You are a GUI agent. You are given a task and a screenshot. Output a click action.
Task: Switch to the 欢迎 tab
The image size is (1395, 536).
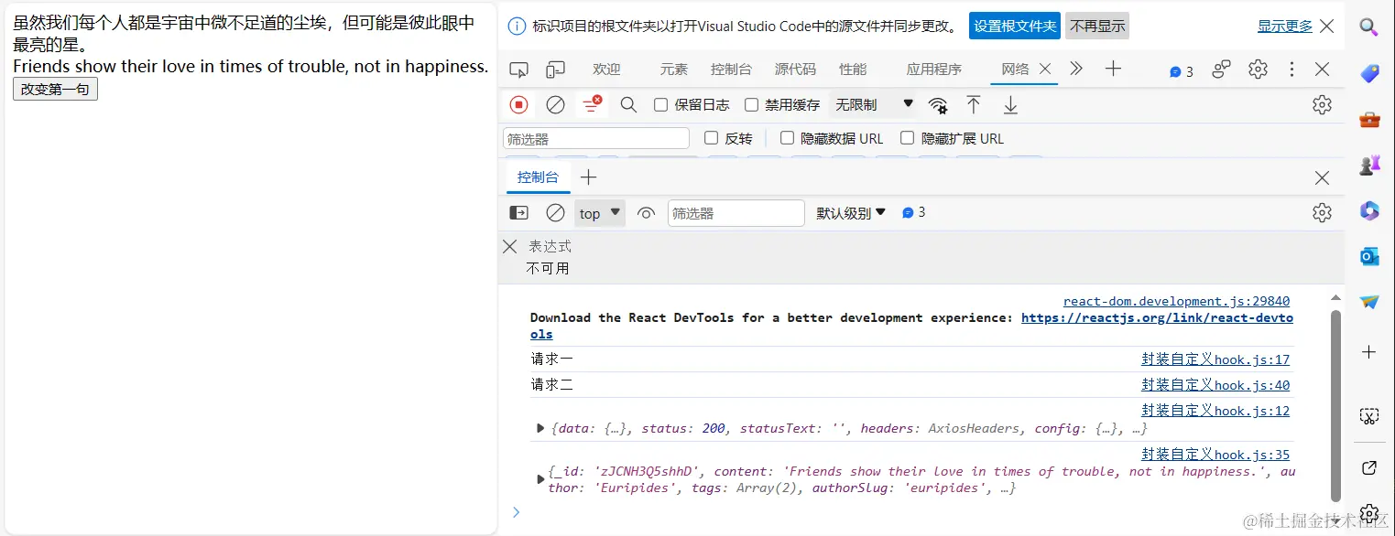pyautogui.click(x=606, y=70)
